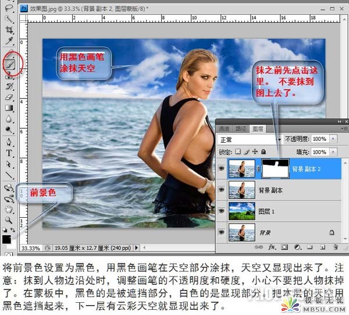
Task: Hide the 背景 副本 layer
Action: (222, 190)
